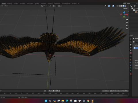Image resolution: width=138 pixels, height=103 pixels.
Task: Click the red X axis gizmo
Action: point(127,15)
